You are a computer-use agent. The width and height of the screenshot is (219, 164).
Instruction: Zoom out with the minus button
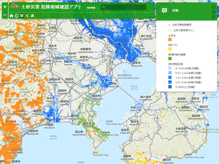coord(5,15)
